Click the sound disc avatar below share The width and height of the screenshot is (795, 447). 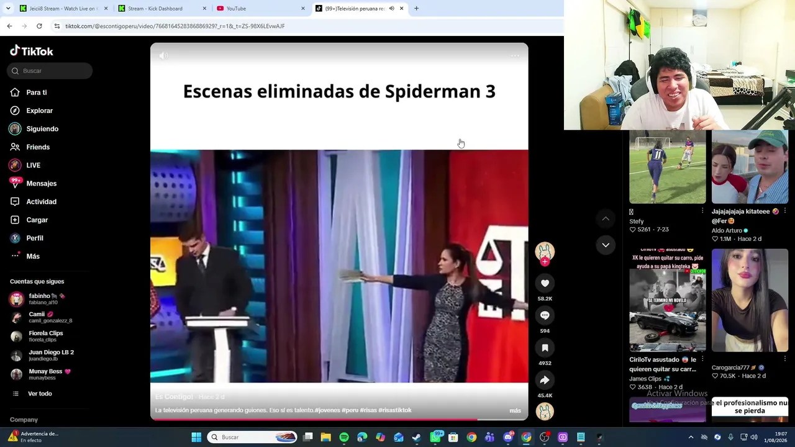pyautogui.click(x=545, y=412)
